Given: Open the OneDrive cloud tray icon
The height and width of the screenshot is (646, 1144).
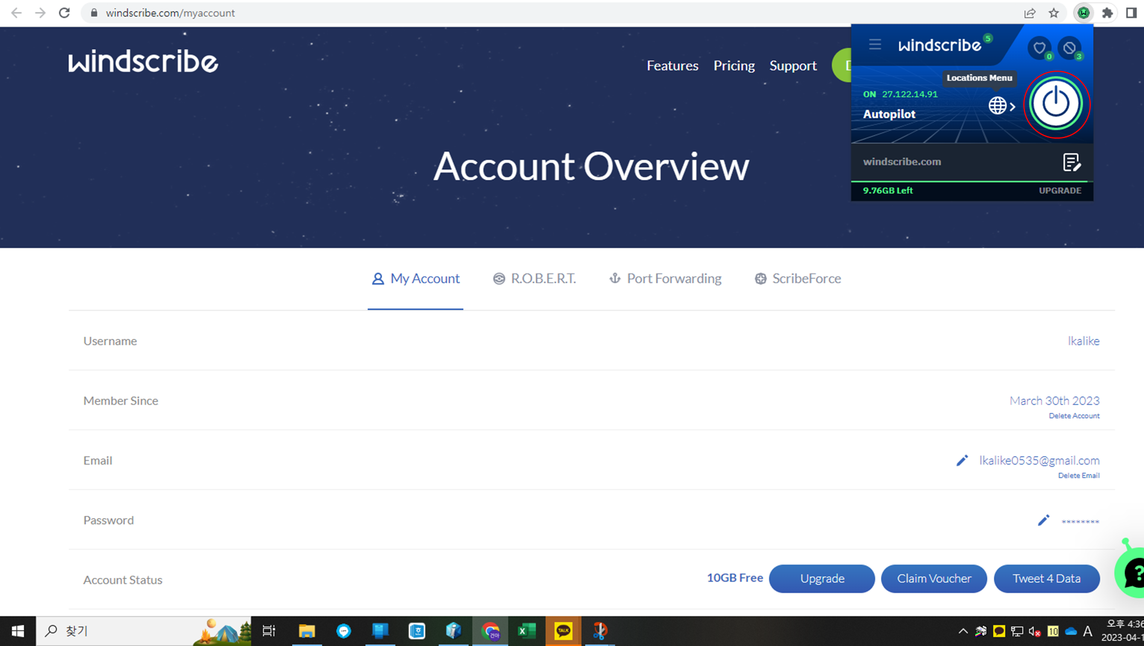Looking at the screenshot, I should click(x=1071, y=631).
